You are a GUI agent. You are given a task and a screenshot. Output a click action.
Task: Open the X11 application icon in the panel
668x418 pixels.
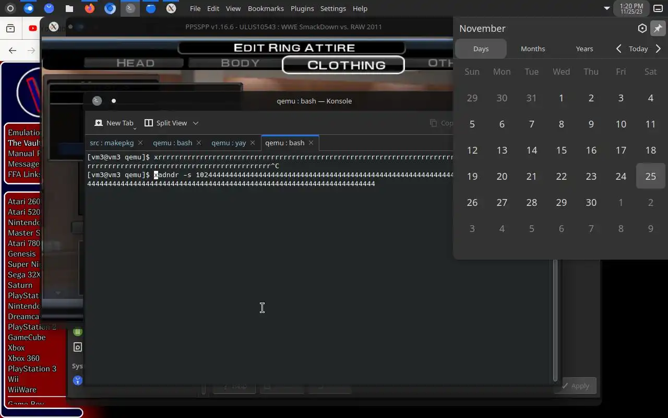(171, 8)
